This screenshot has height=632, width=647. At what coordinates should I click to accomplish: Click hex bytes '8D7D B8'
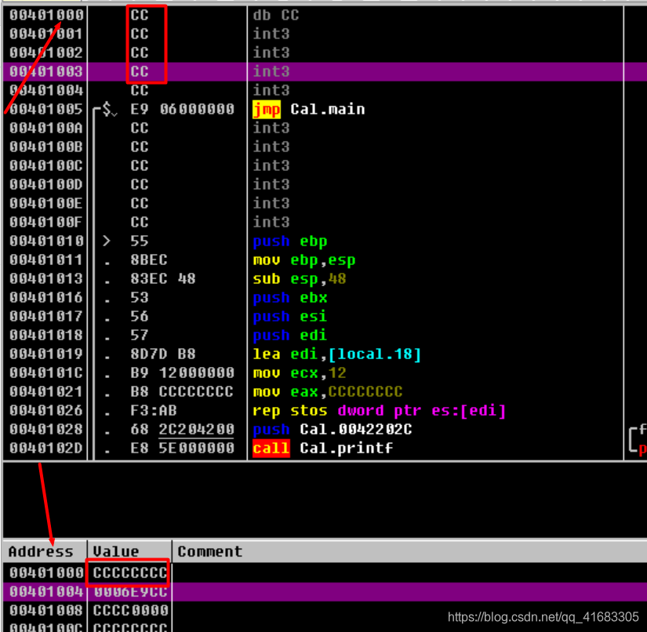[x=163, y=354]
